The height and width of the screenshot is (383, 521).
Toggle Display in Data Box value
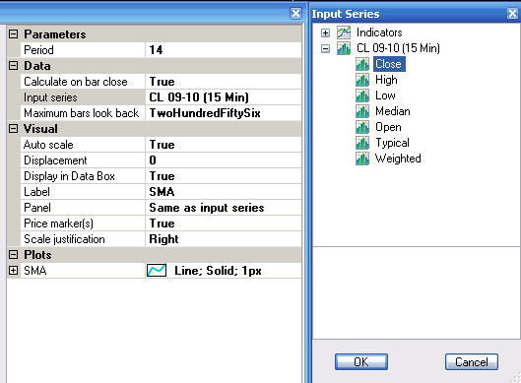224,176
